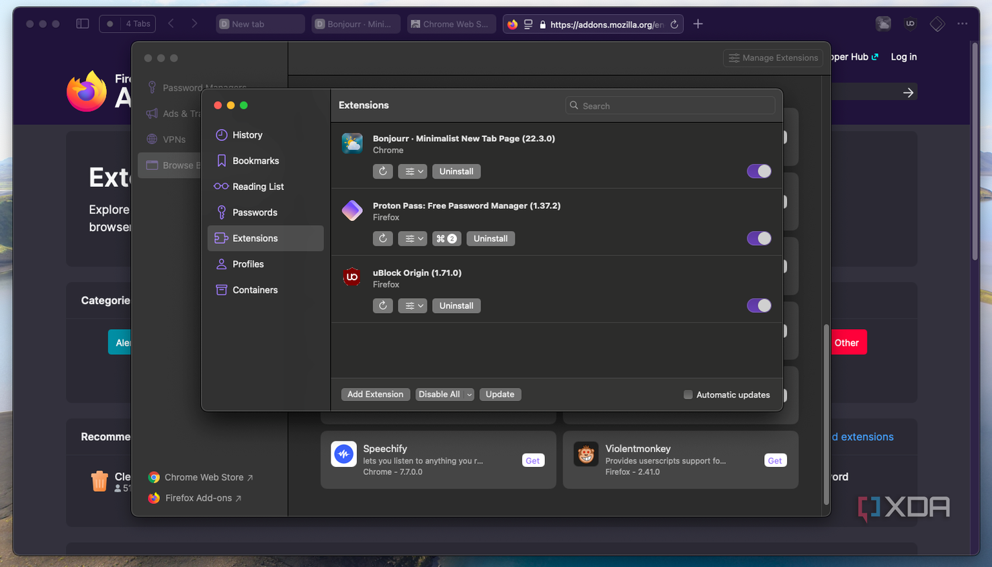992x567 pixels.
Task: Reload the uBlock Origin extension
Action: pyautogui.click(x=382, y=306)
